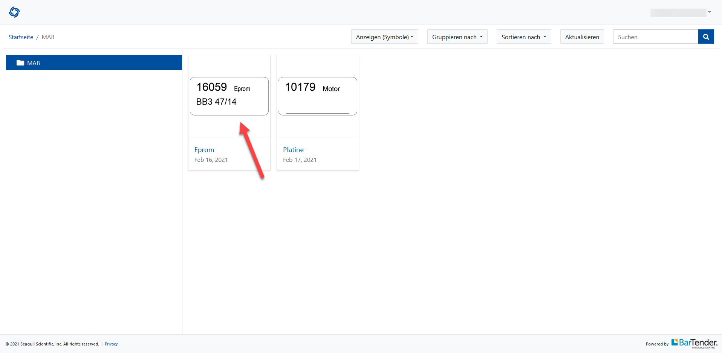Image resolution: width=722 pixels, height=353 pixels.
Task: Open the Privacy link in footer
Action: 111,344
